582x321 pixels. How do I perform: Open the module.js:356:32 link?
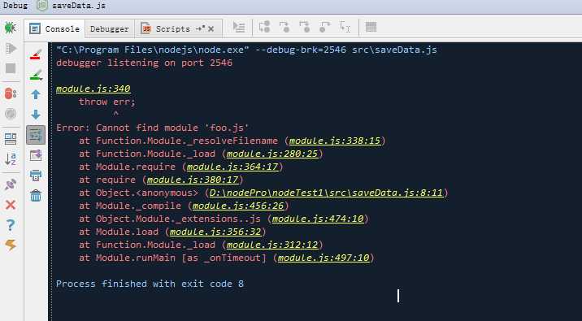[x=215, y=232]
